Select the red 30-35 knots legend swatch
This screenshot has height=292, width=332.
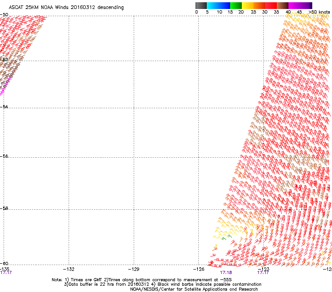pos(271,5)
